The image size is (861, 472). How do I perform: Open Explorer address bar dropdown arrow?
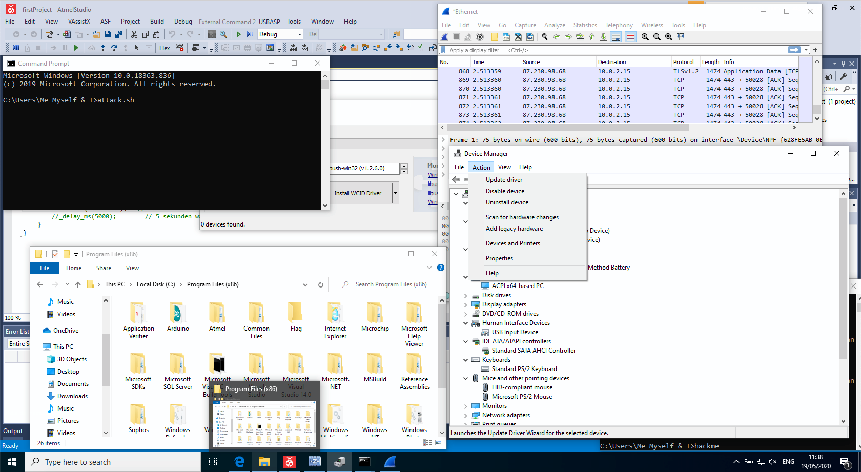[305, 284]
